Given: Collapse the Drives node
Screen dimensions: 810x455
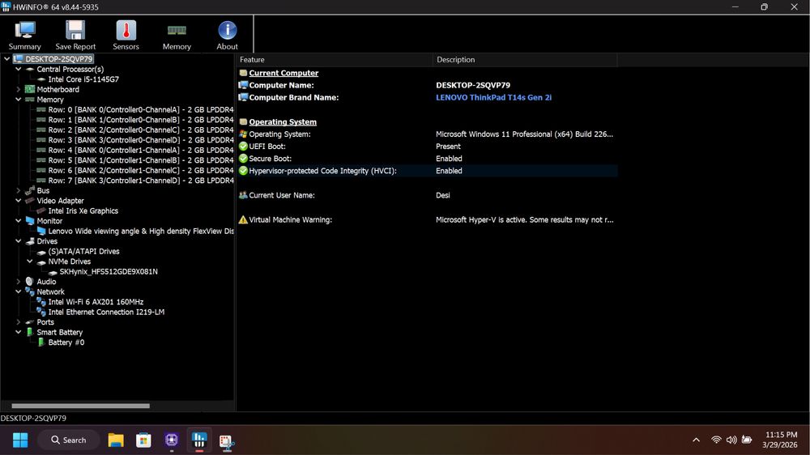Looking at the screenshot, I should point(19,241).
